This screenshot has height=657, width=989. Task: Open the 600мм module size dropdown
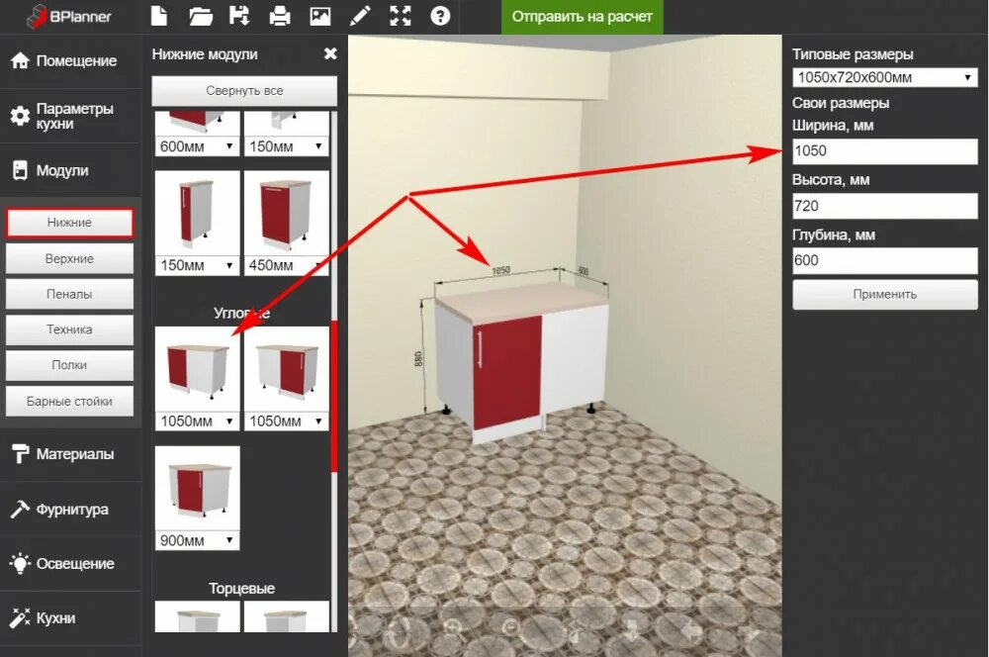(x=197, y=146)
